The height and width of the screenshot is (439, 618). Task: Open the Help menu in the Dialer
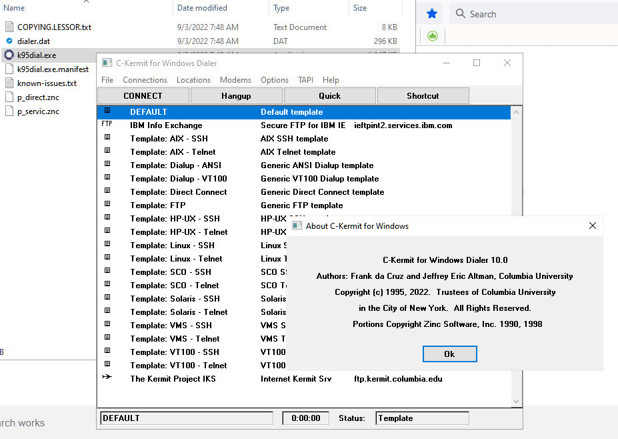[x=331, y=79]
